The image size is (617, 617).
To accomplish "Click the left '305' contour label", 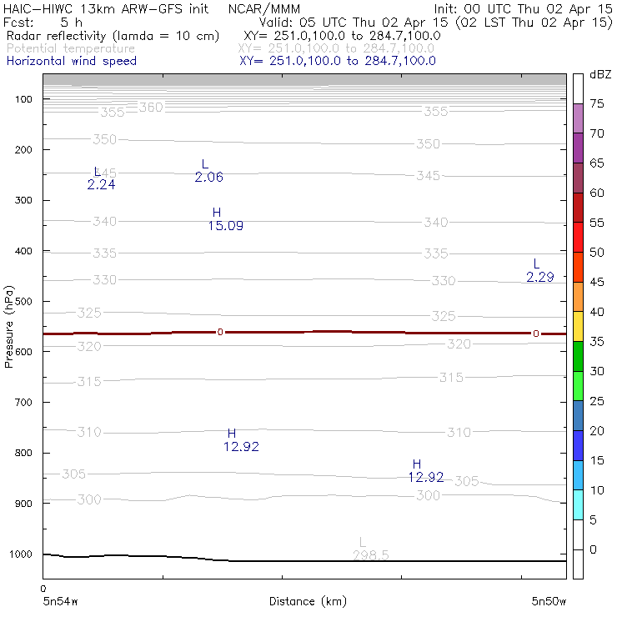I will [73, 474].
